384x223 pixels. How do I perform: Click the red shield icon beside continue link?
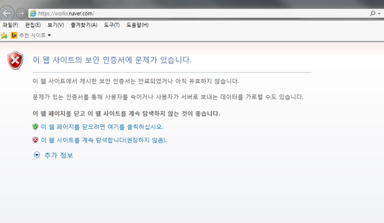tap(35, 140)
